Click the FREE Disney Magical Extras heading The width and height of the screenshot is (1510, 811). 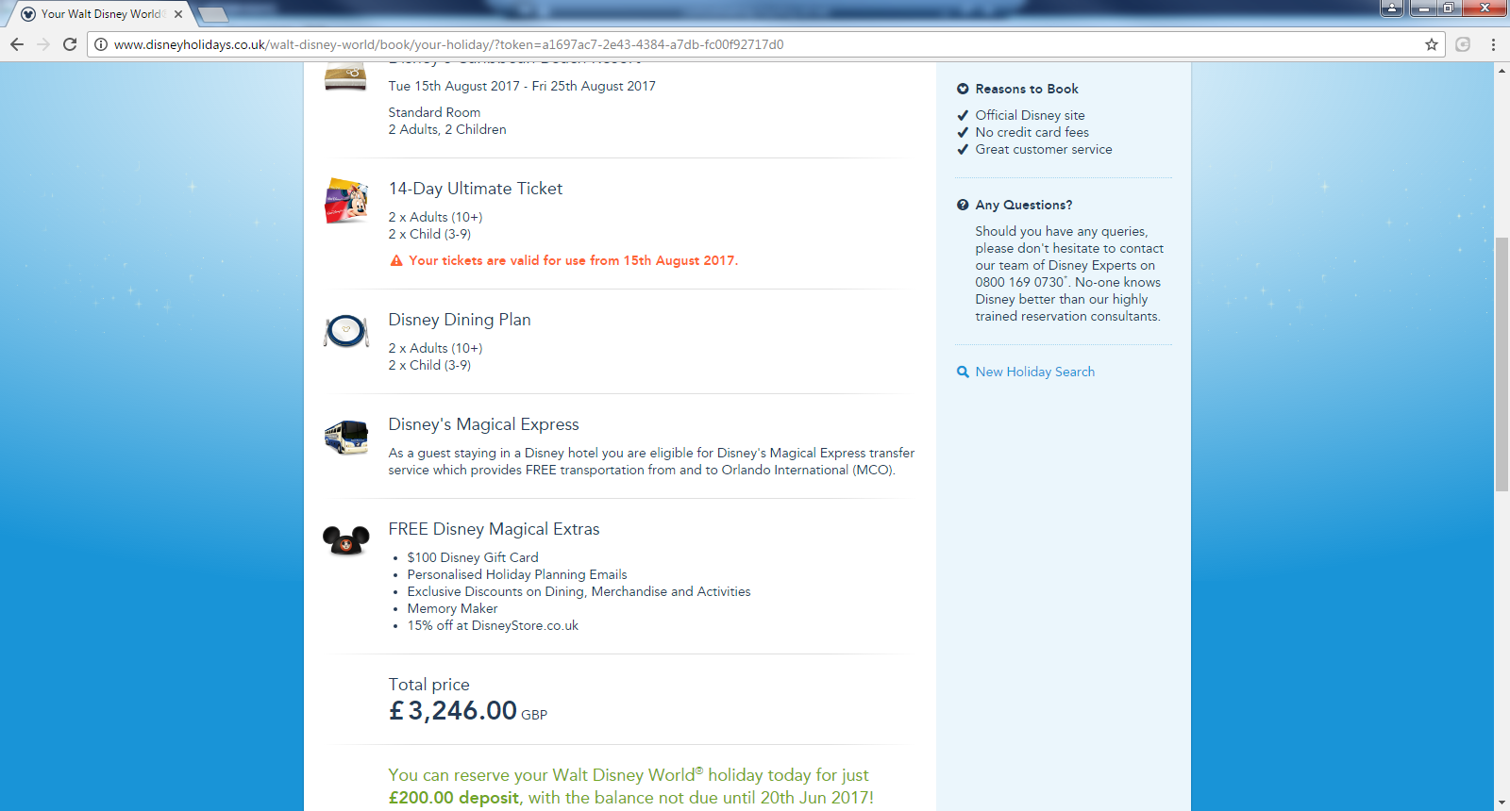point(495,529)
